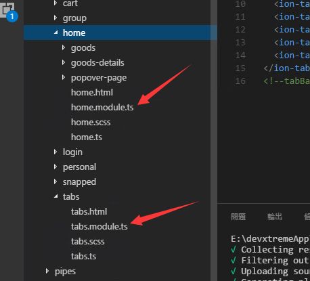Select the group folder label
This screenshot has width=310, height=281.
[x=74, y=18]
